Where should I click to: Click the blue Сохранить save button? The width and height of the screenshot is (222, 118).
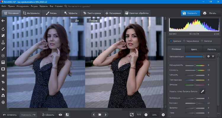(190, 13)
